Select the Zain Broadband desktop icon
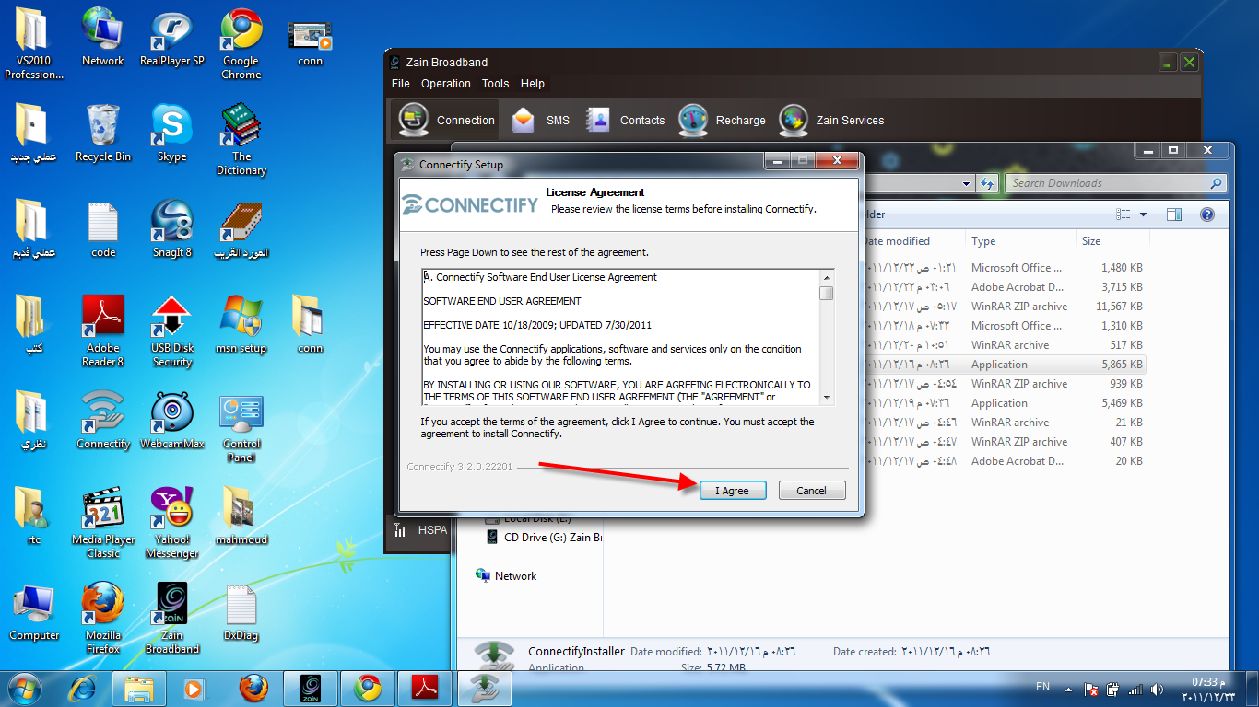The width and height of the screenshot is (1259, 707). click(x=172, y=620)
